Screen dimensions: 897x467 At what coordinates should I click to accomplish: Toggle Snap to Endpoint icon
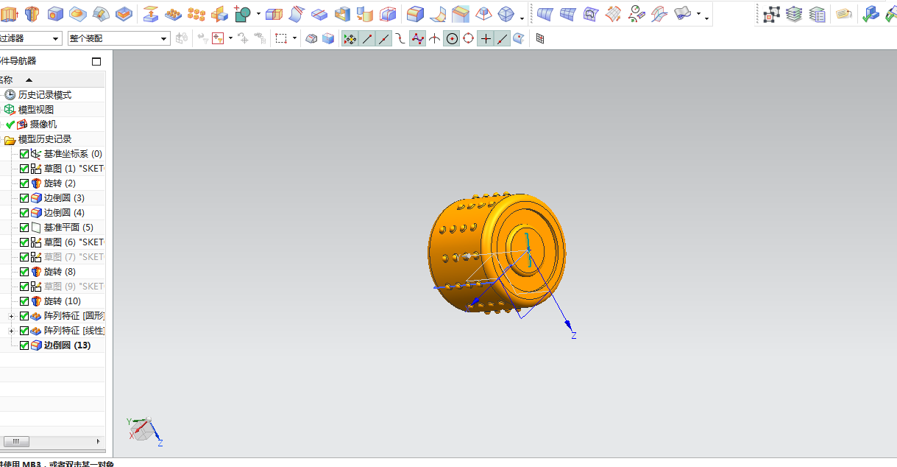click(x=367, y=38)
